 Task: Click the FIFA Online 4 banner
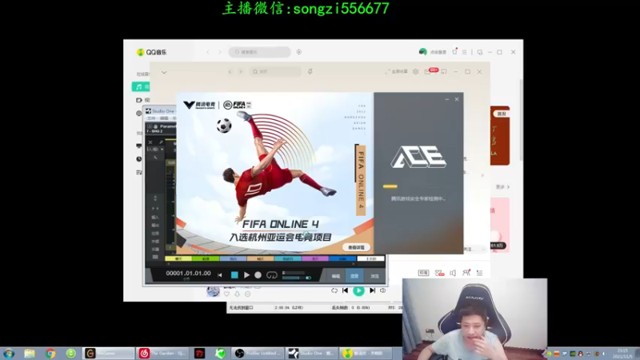(x=275, y=173)
